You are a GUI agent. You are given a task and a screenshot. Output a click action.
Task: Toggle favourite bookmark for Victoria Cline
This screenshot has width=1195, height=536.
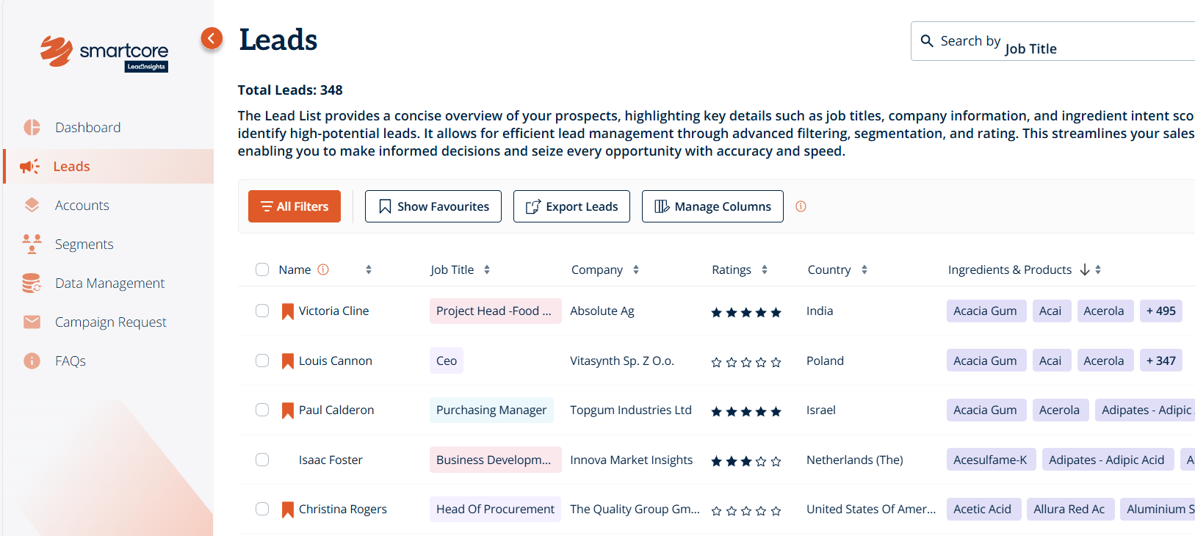click(288, 311)
